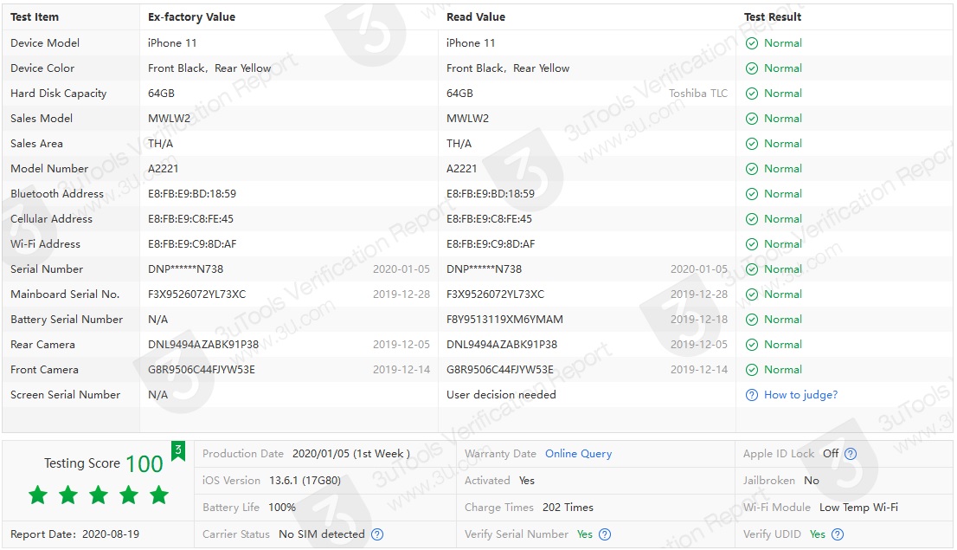
Task: Select the Toshiba TLC label
Action: [697, 94]
